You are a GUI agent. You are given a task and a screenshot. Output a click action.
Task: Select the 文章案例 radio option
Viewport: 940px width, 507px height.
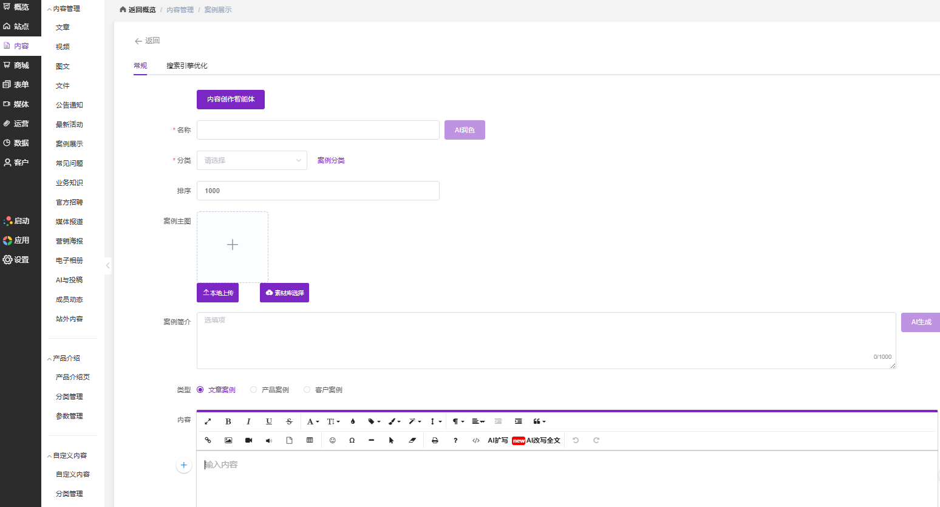point(216,390)
